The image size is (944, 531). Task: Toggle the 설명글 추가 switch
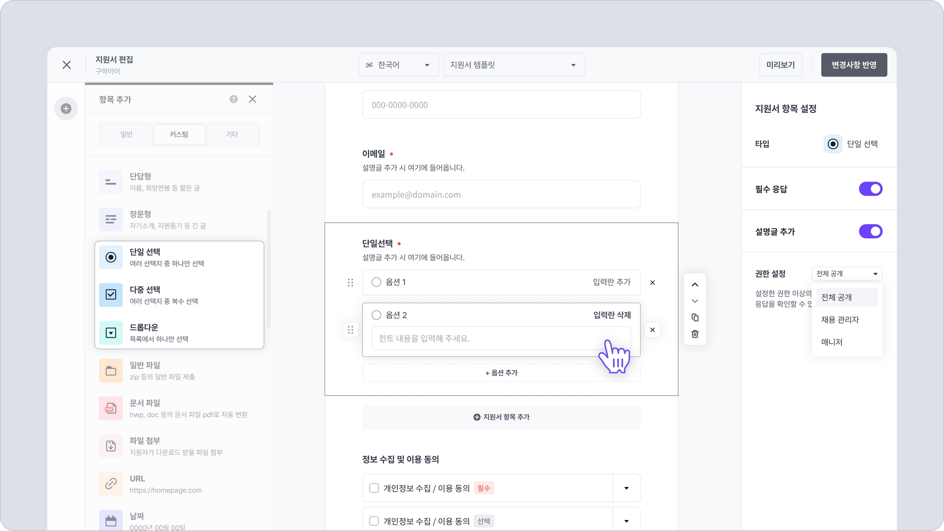pos(870,231)
